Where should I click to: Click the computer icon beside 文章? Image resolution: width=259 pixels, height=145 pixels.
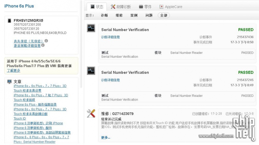click(x=10, y=81)
